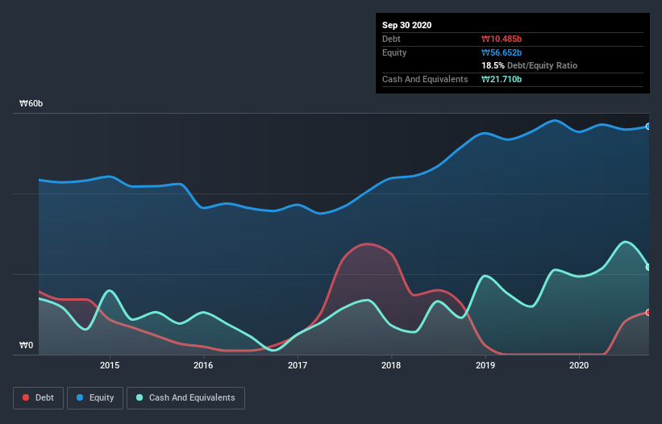The image size is (662, 424).
Task: Click the ₩21.710b cash value
Action: click(x=502, y=79)
